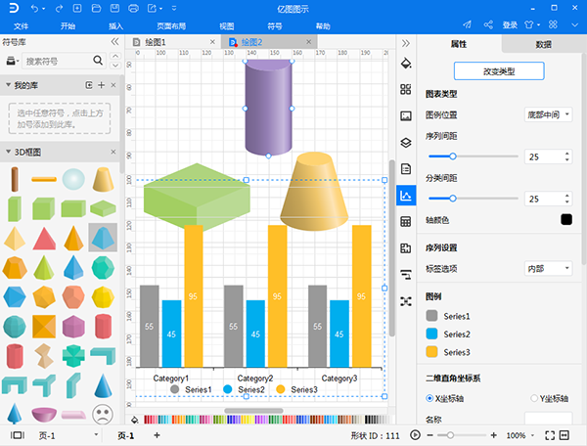Image resolution: width=587 pixels, height=446 pixels.
Task: Click the play presentation icon
Action: (x=415, y=435)
